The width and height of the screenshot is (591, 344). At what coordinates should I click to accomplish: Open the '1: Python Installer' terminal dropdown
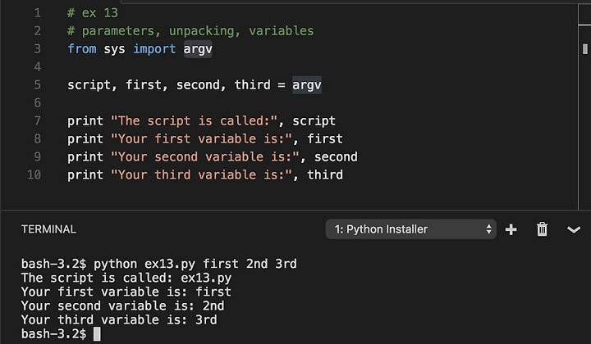pyautogui.click(x=411, y=229)
